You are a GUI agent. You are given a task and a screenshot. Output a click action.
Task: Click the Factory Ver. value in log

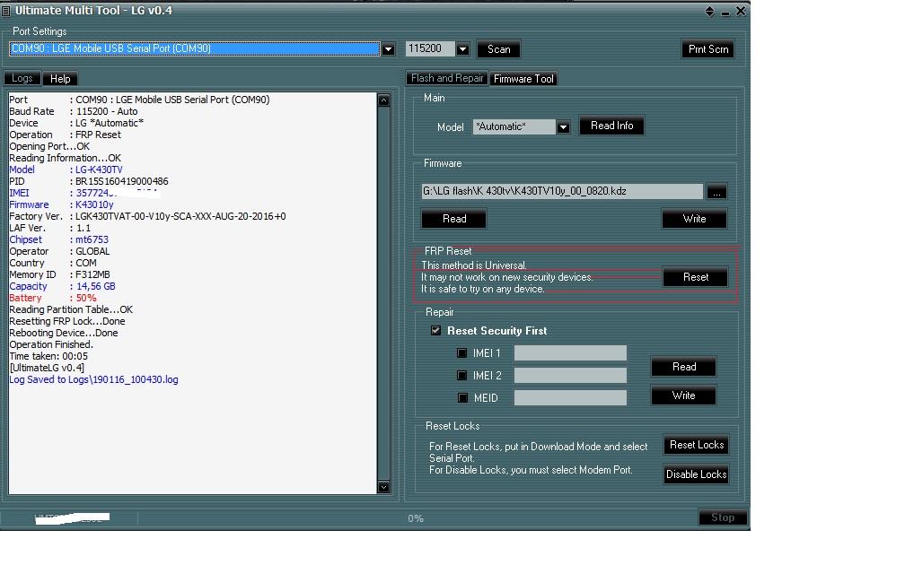pyautogui.click(x=180, y=217)
